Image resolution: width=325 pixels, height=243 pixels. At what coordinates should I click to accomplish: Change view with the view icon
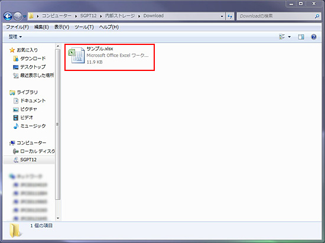[x=282, y=37]
